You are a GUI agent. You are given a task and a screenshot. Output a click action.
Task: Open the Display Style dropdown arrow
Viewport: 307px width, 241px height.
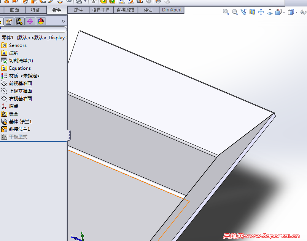tap(296, 12)
